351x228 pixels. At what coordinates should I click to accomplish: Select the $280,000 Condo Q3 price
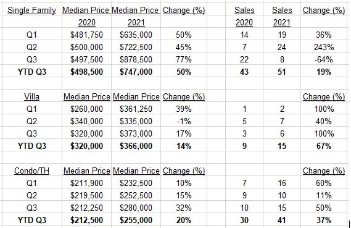pos(136,208)
